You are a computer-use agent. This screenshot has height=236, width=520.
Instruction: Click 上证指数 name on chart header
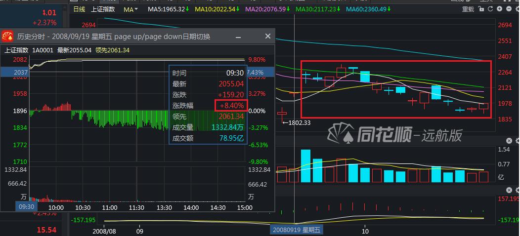coord(103,9)
